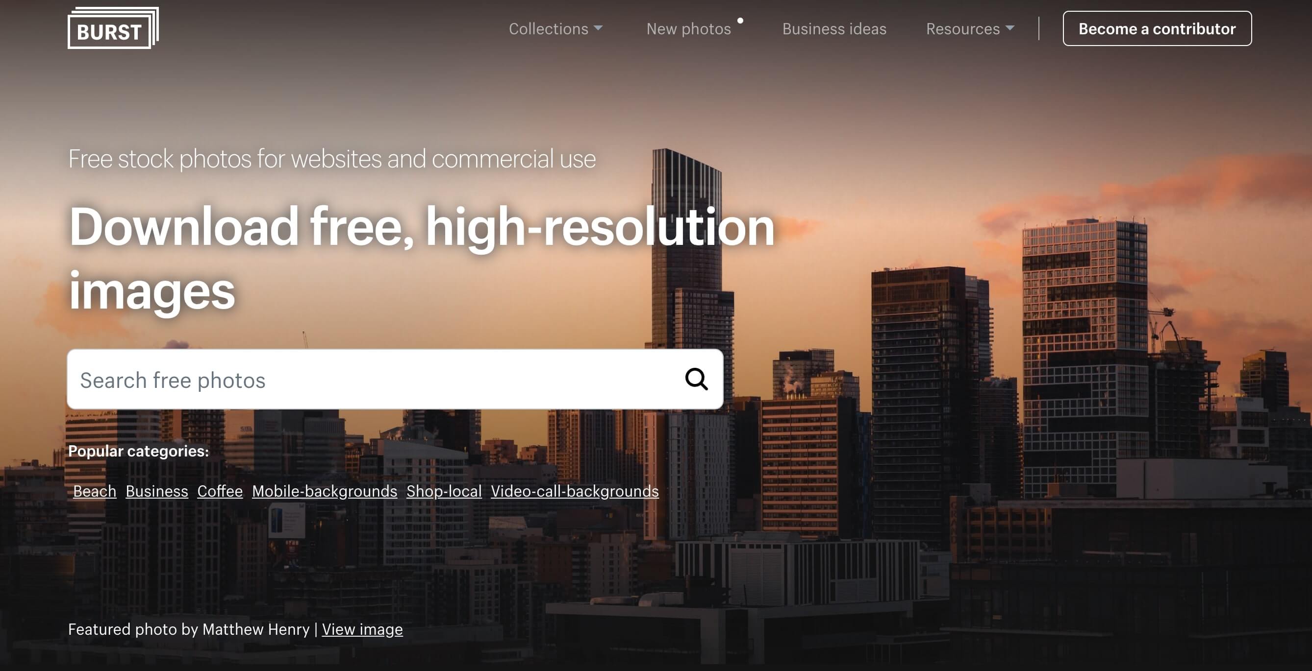This screenshot has height=671, width=1312.
Task: Click the New photos notification dot
Action: point(740,21)
